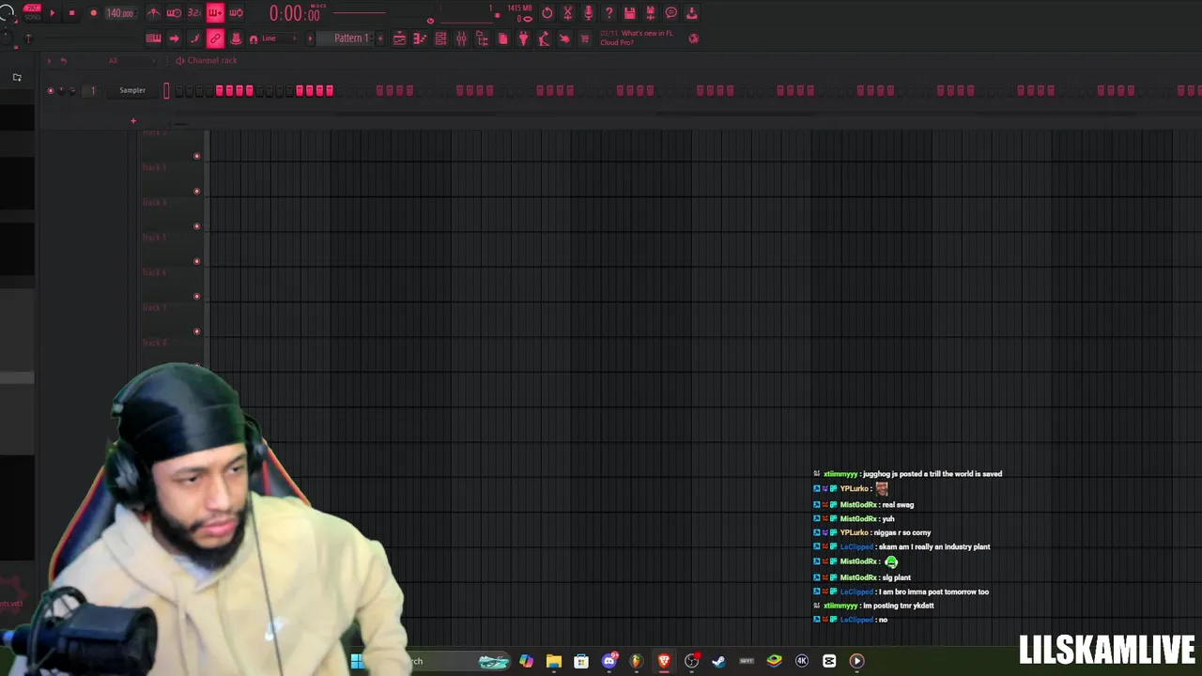Open Steam from the taskbar
This screenshot has width=1202, height=676.
(x=719, y=661)
